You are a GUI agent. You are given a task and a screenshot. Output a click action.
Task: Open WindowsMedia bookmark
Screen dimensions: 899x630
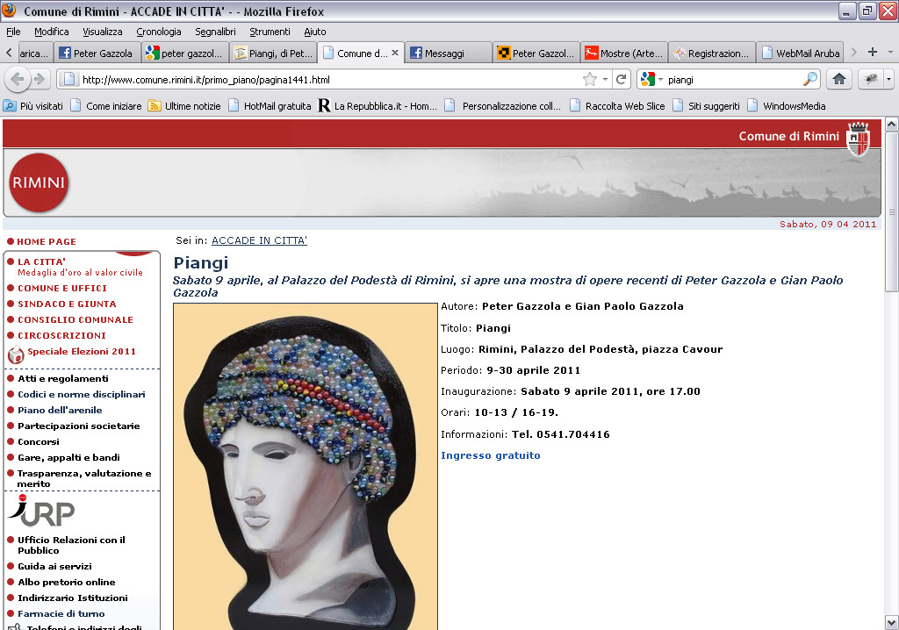click(x=787, y=106)
